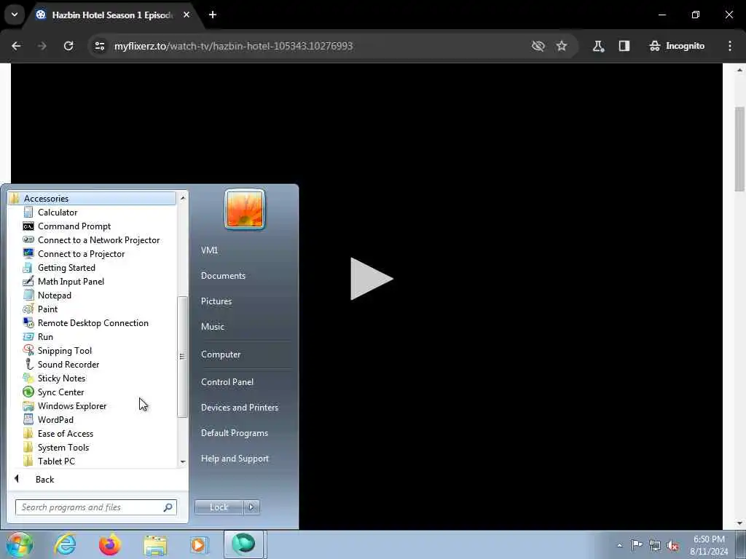Open the taskbar file explorer folder
The width and height of the screenshot is (746, 559).
point(155,546)
